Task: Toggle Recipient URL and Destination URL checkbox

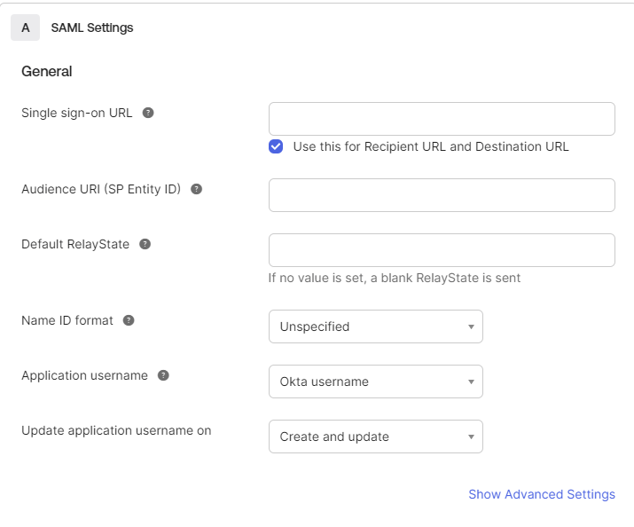Action: click(276, 146)
